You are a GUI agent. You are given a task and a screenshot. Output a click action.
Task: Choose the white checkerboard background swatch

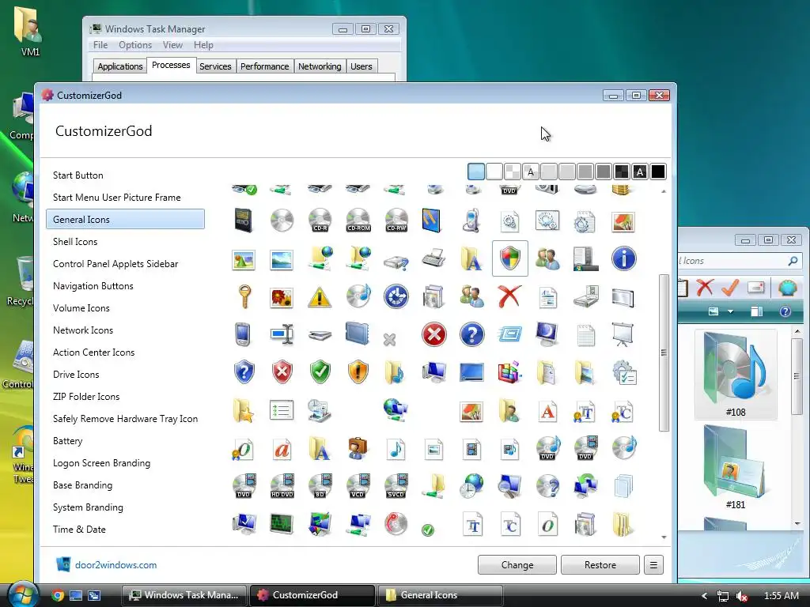tap(513, 172)
